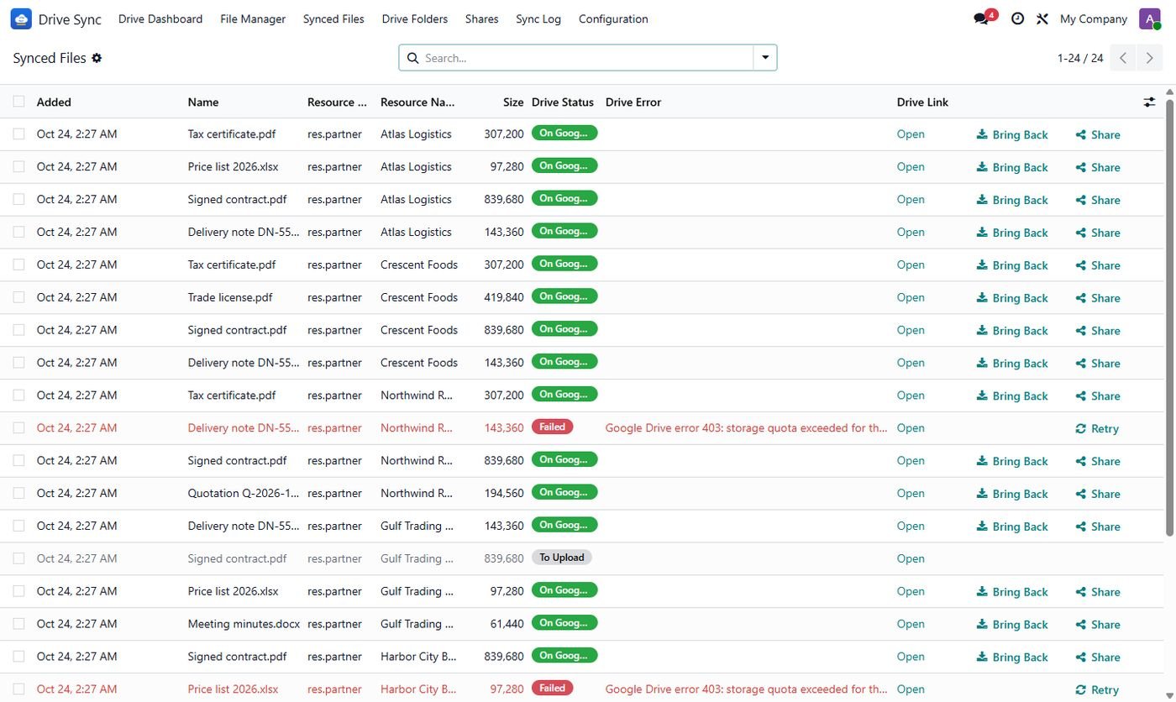Focus the Search input field
Image resolution: width=1176 pixels, height=702 pixels.
point(587,58)
